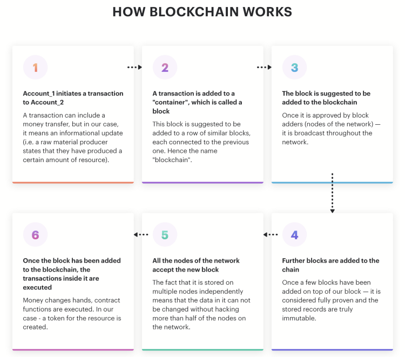
Task: Click heading 'The block is suggested to be added'
Action: (326, 98)
